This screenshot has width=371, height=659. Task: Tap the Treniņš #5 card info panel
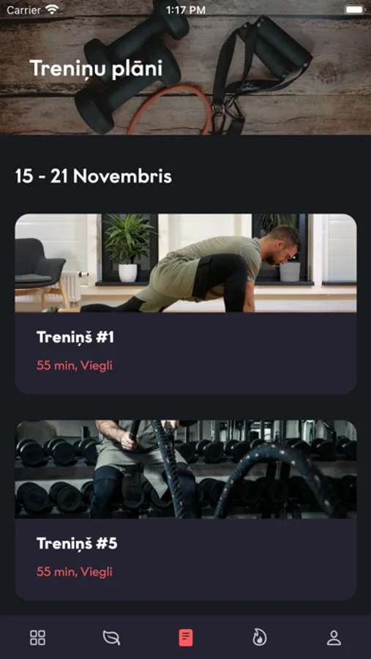click(x=186, y=559)
